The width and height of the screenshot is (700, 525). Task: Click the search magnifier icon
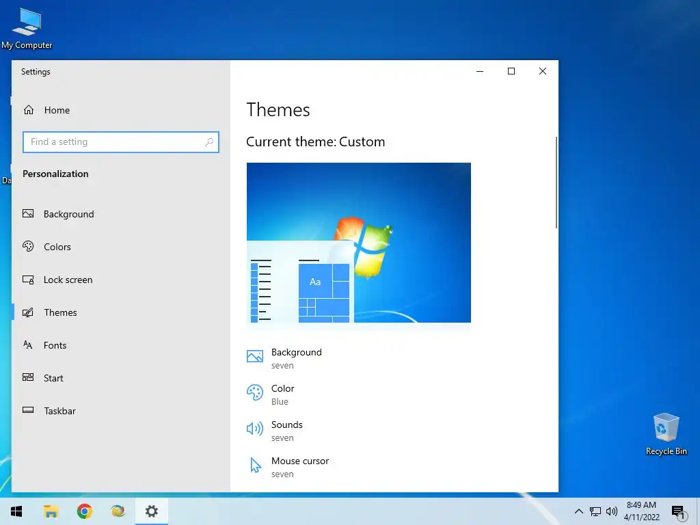209,142
